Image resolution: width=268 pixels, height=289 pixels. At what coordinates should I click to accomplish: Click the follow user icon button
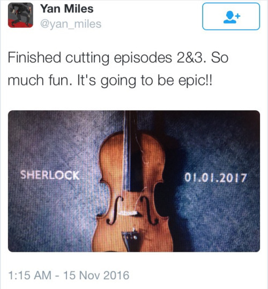[231, 16]
